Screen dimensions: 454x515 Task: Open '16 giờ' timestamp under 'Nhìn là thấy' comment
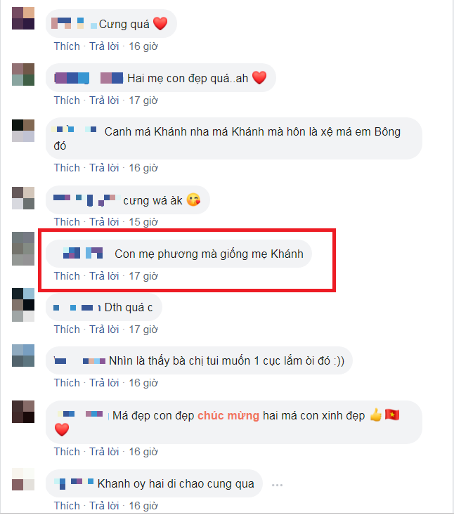tap(143, 383)
